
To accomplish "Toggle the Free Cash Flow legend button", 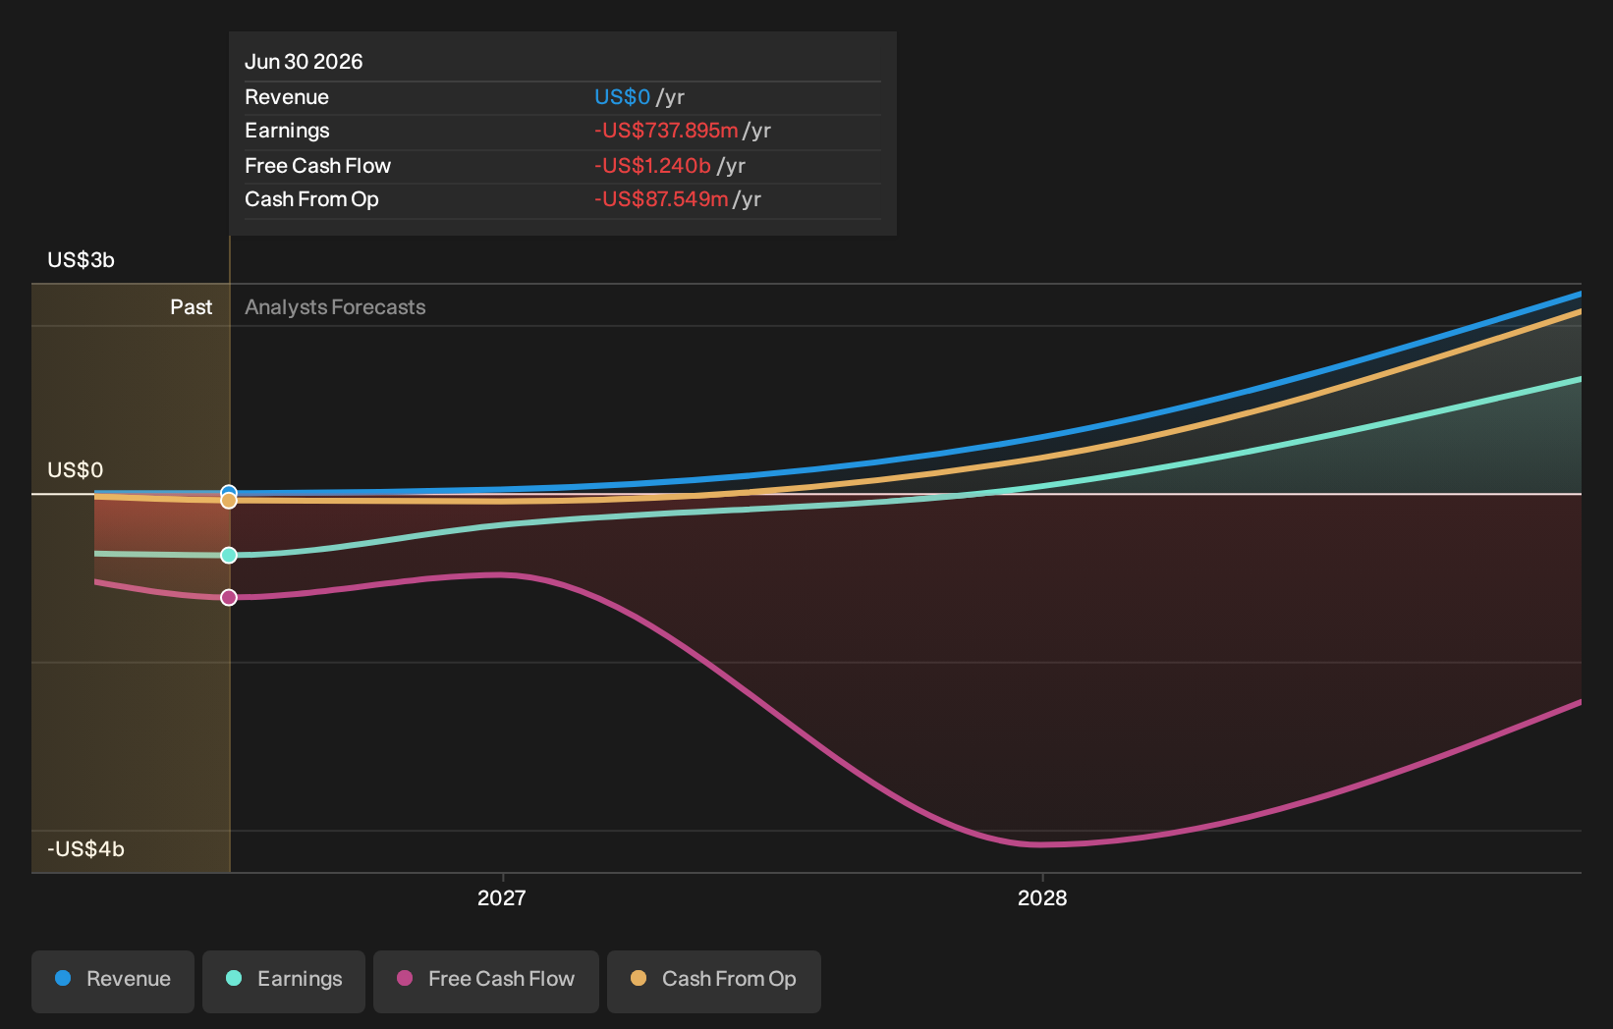I will point(486,980).
